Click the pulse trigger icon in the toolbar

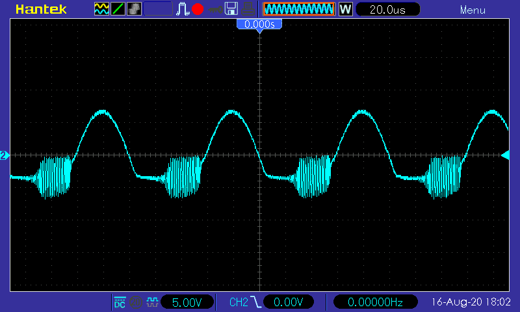(x=183, y=9)
